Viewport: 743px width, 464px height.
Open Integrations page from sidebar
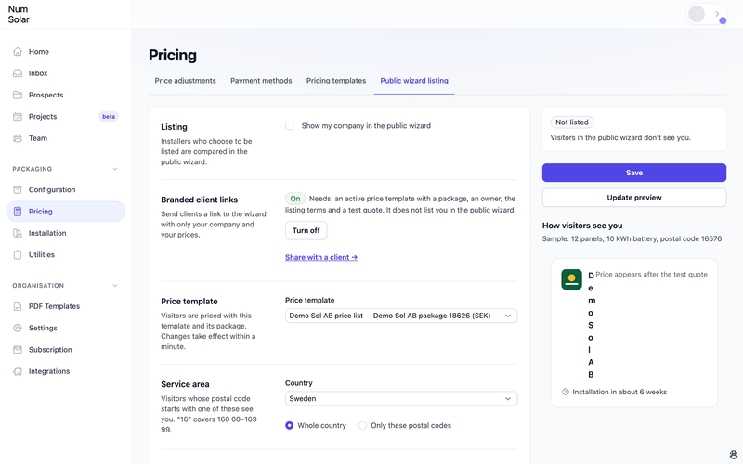tap(66, 371)
